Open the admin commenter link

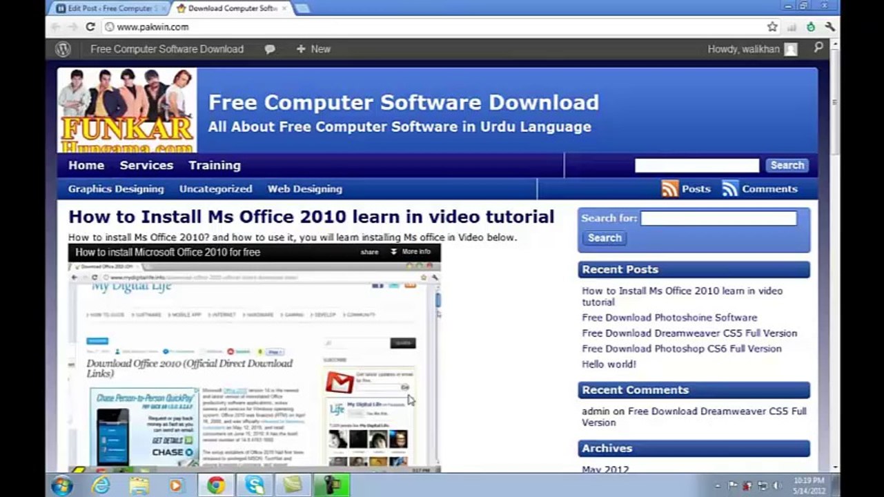coord(596,411)
